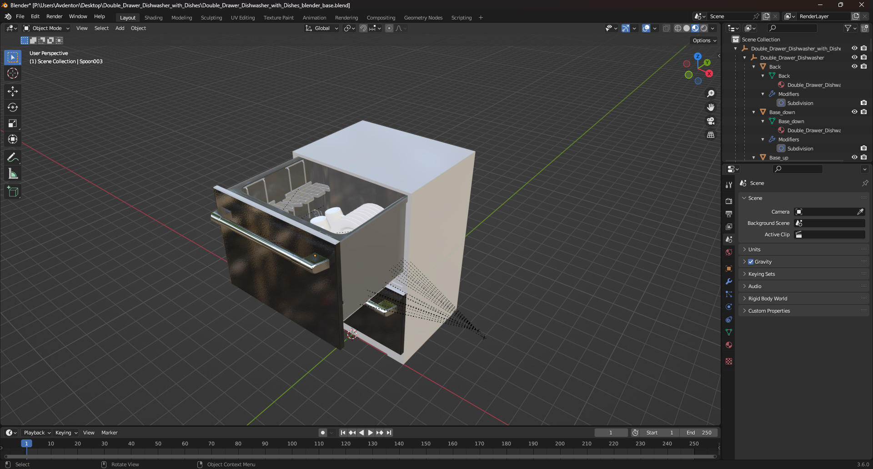873x469 pixels.
Task: Select the Measure tool
Action: 13,174
